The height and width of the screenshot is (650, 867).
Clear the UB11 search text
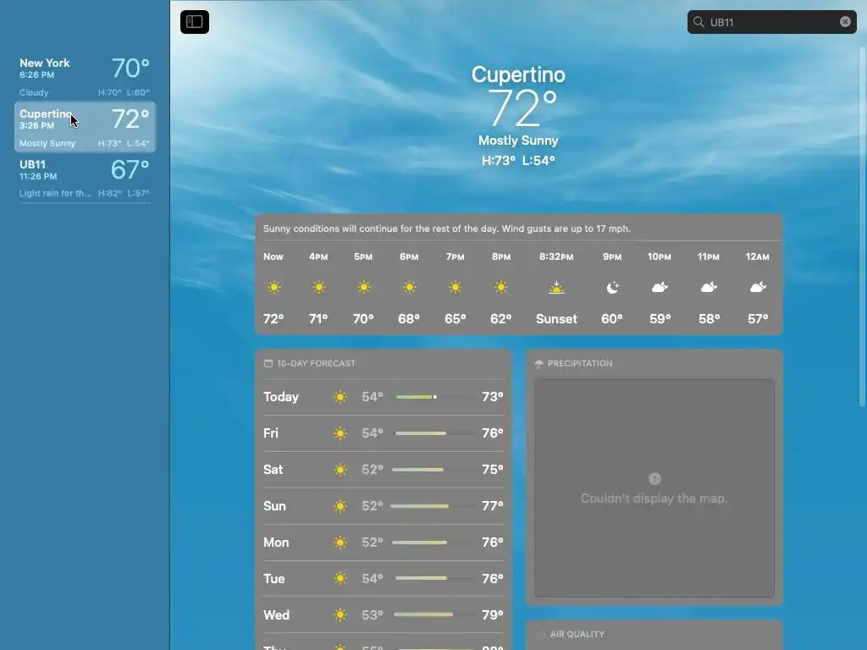tap(845, 22)
